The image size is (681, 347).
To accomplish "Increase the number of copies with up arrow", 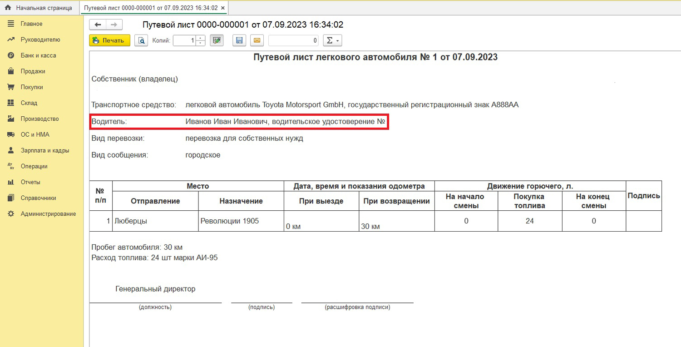I will (201, 38).
